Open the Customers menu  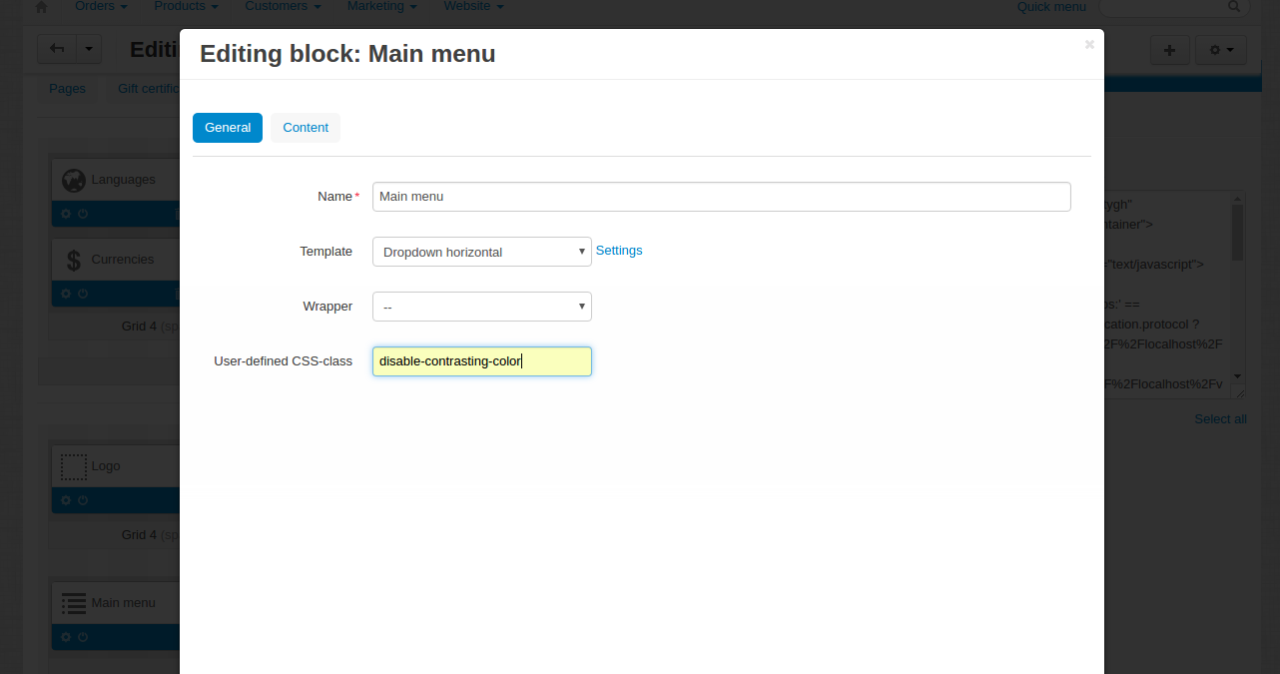(x=283, y=6)
